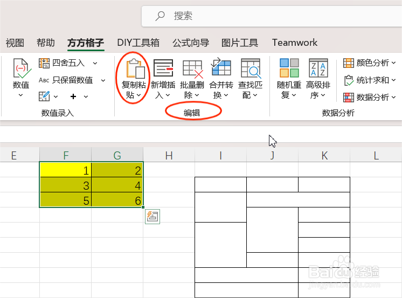Click the plus sign icon
This screenshot has width=402, height=298.
[73, 96]
